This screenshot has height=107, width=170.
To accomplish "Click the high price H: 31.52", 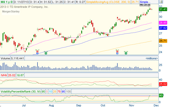I will pyautogui.click(x=45, y=2).
